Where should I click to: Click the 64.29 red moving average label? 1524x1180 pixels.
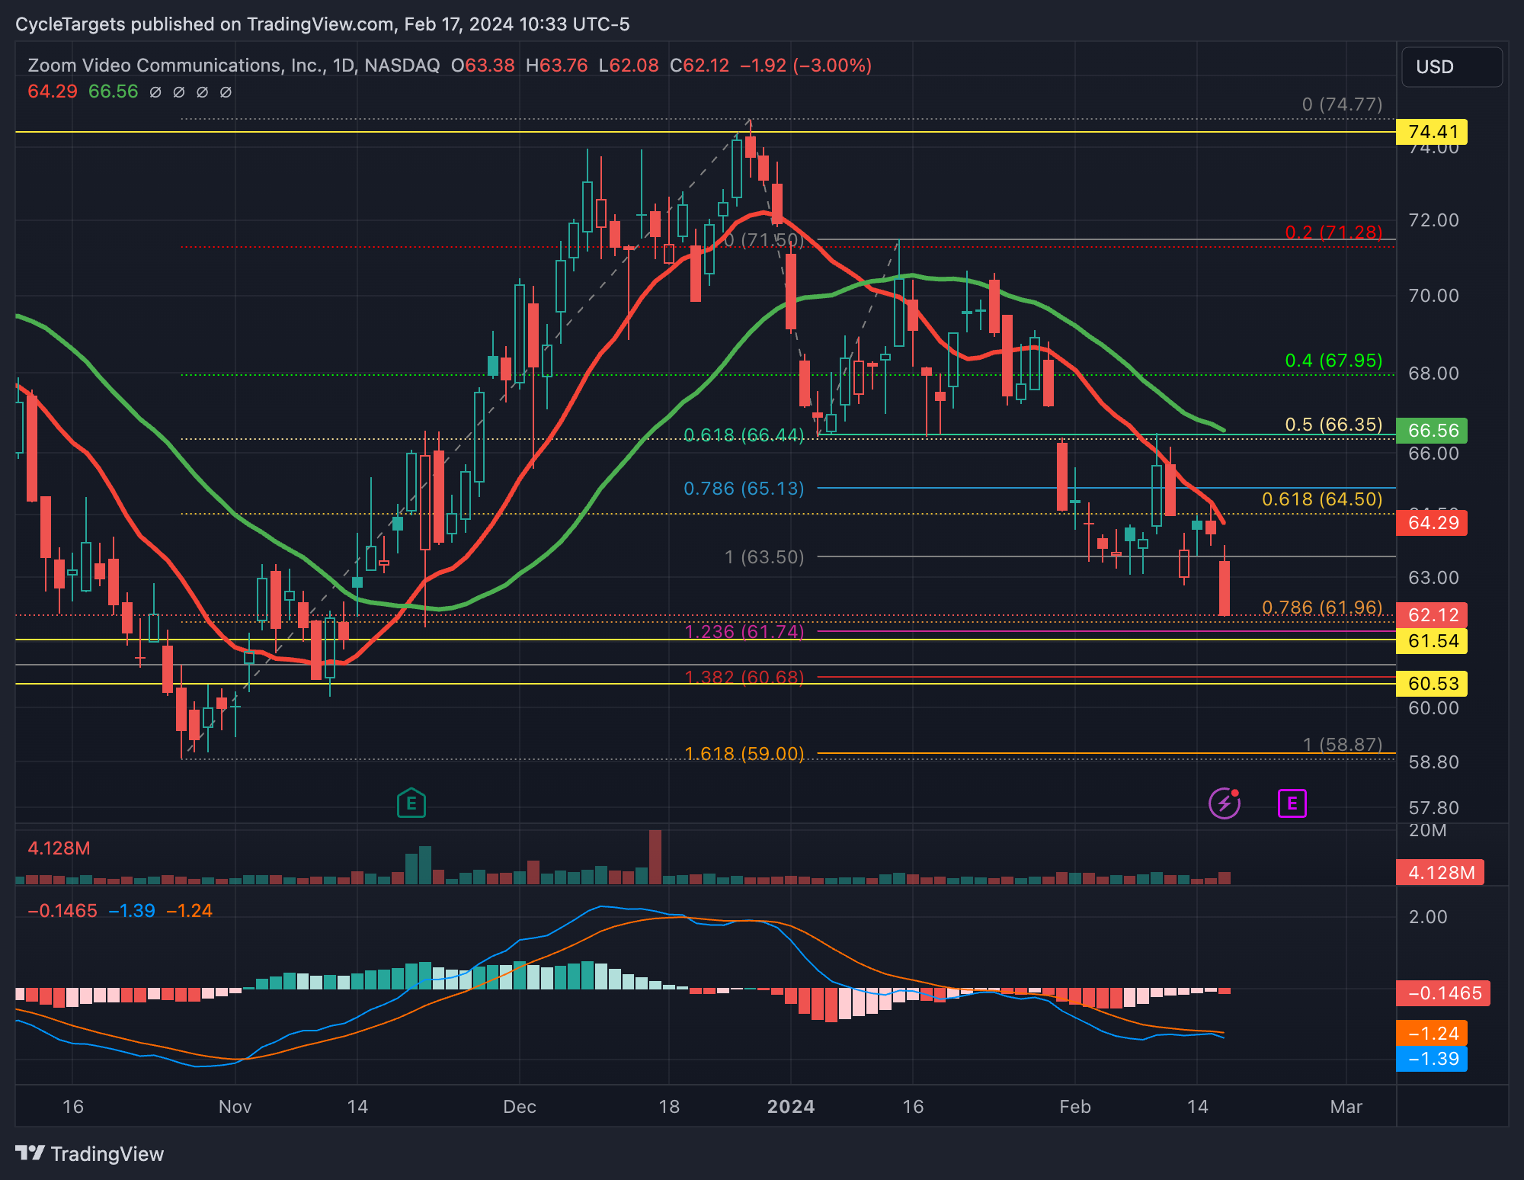1432,523
